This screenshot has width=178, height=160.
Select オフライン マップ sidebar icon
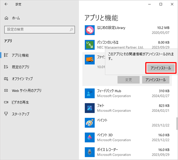click(x=6, y=79)
